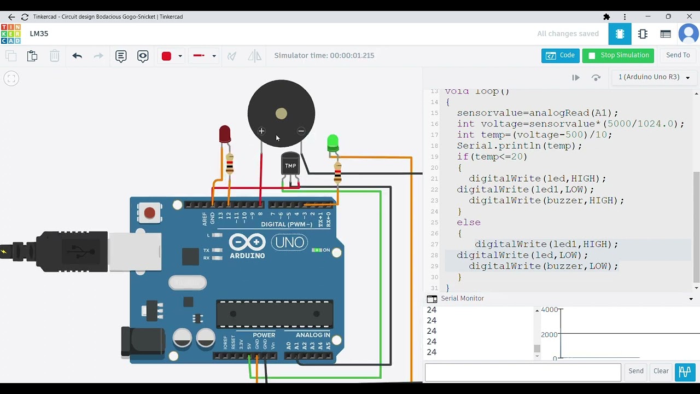The image size is (700, 394).
Task: Collapse the Serial Monitor panel arrow
Action: coord(691,299)
